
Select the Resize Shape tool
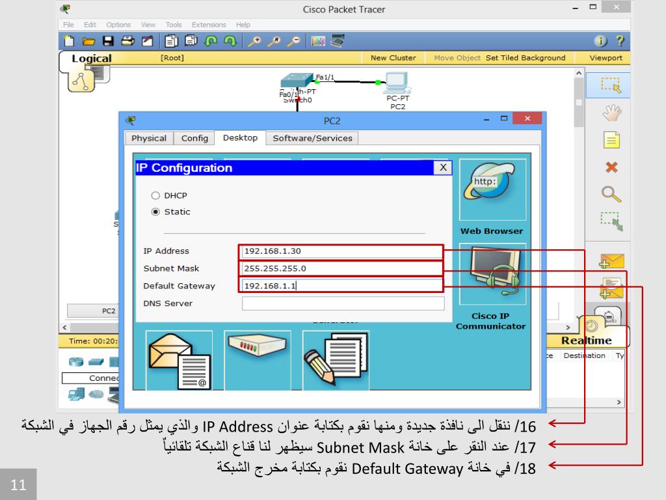pos(611,221)
